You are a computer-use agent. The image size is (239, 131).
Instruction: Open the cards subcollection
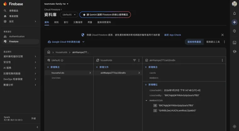pyautogui.click(x=153, y=73)
